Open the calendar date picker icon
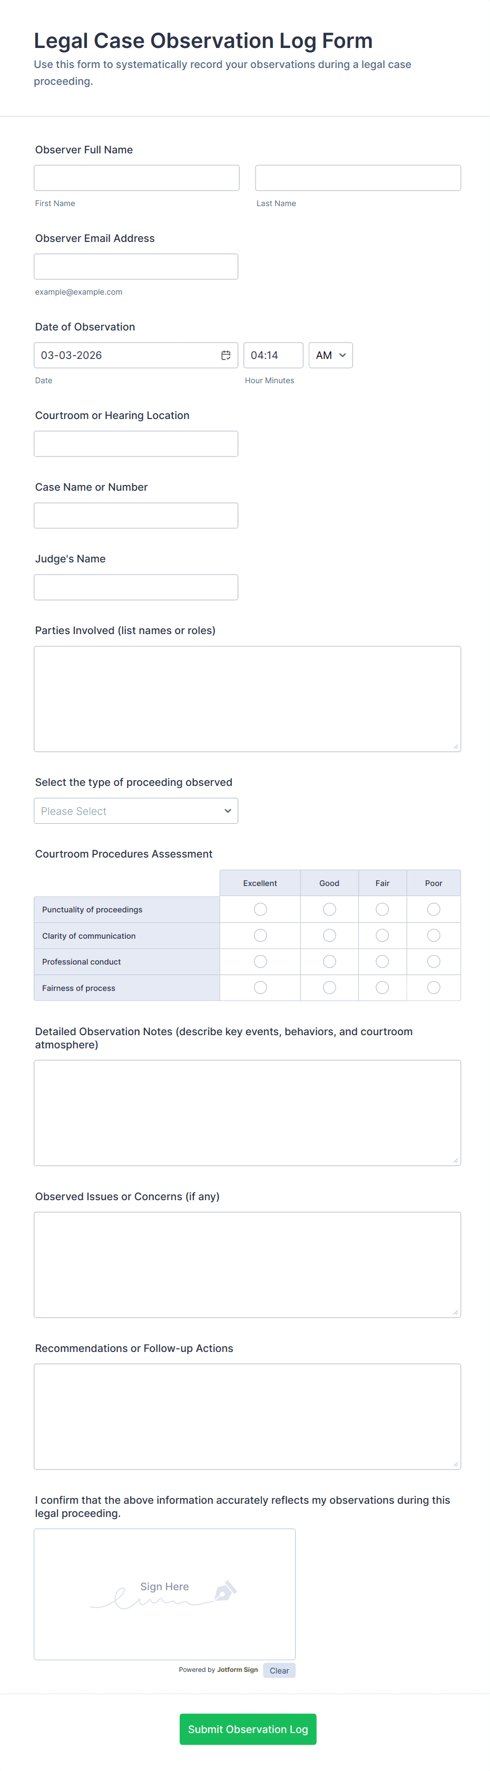490x1771 pixels. 226,355
